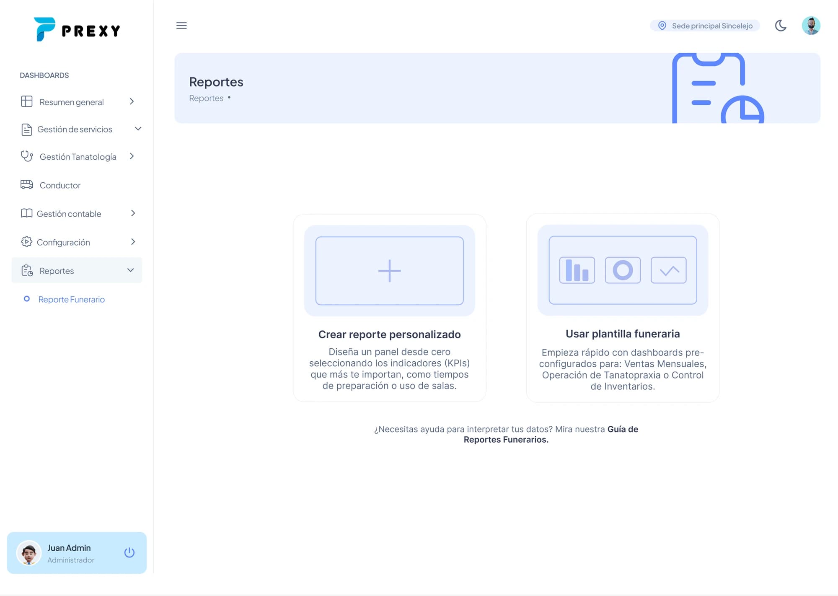Screen dimensions: 838x596
Task: Click the PREXY logo
Action: click(x=77, y=30)
